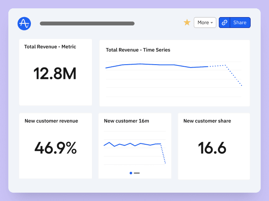Click the 12.8M revenue value
Image resolution: width=269 pixels, height=201 pixels.
click(55, 74)
